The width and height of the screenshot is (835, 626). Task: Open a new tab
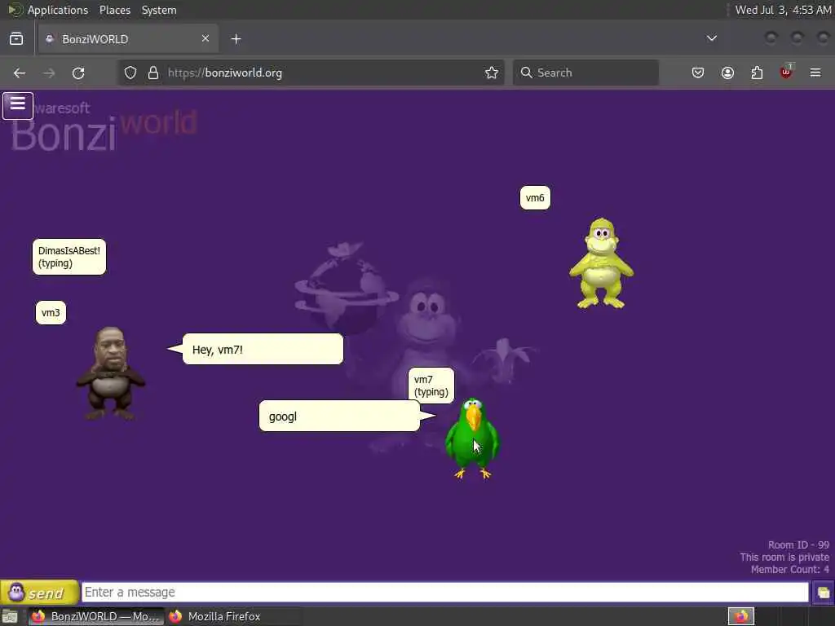click(236, 39)
